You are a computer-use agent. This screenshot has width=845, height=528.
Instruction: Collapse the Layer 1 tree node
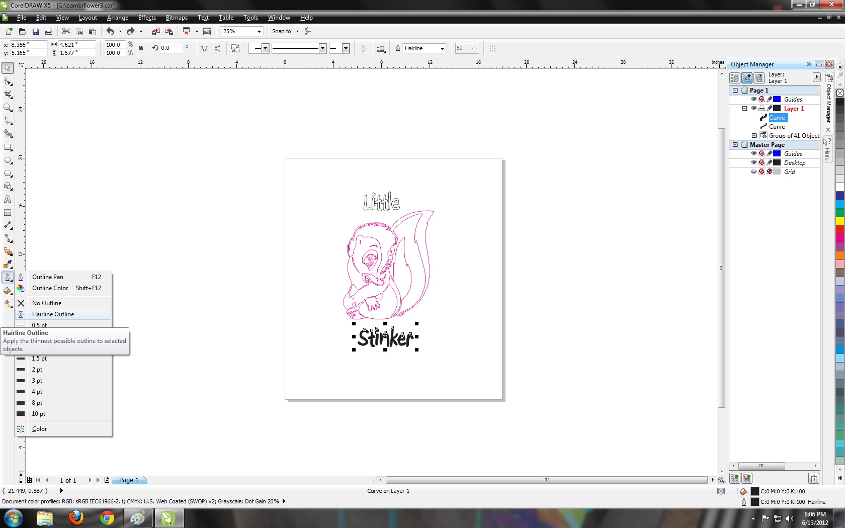[745, 108]
